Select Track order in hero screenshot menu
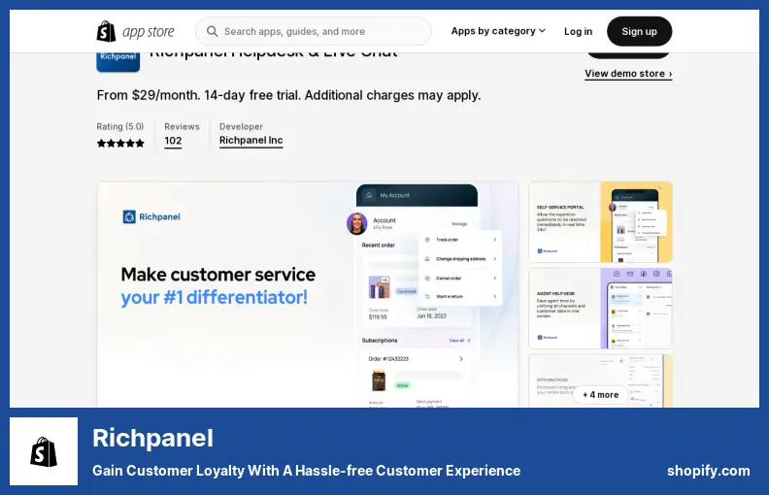769x495 pixels. 460,240
